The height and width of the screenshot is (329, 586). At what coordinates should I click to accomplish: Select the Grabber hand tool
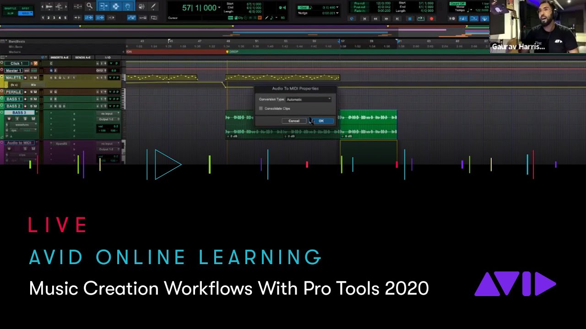[128, 6]
